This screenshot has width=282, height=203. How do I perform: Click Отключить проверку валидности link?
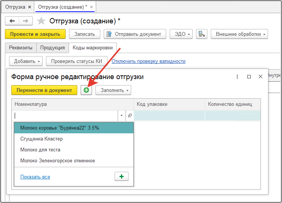[149, 61]
